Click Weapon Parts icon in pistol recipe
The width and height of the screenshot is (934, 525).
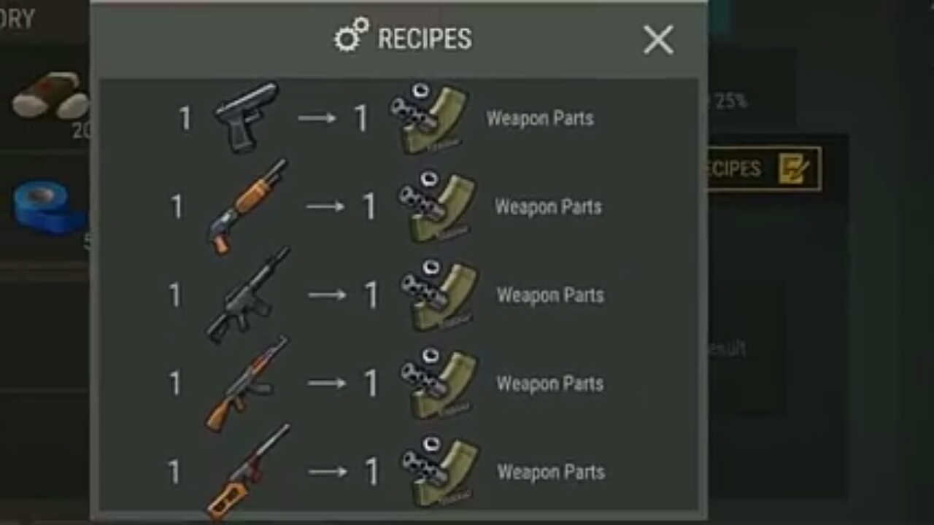tap(428, 117)
